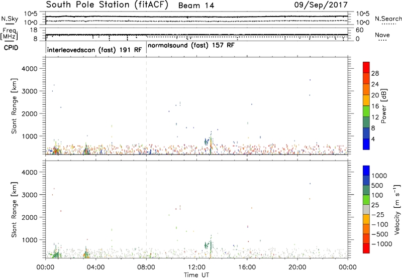
Task: Click the "20" power colorbar label
Action: click(375, 95)
